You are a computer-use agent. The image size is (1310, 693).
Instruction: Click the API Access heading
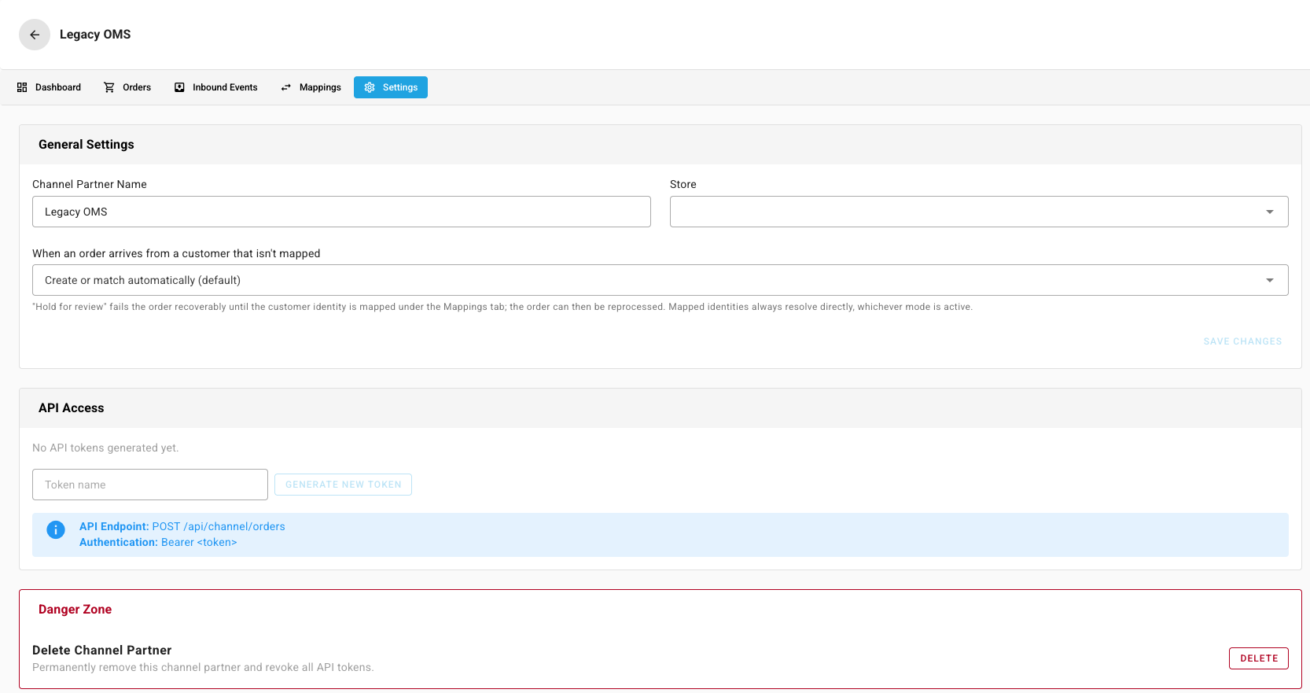click(x=72, y=408)
